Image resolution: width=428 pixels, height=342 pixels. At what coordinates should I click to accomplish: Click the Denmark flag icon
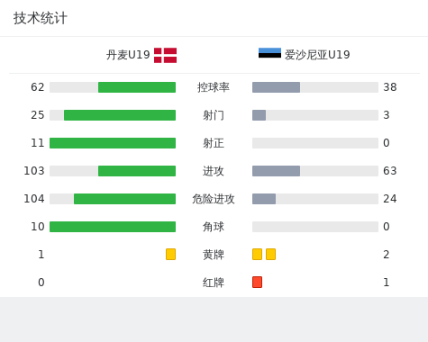coord(165,55)
